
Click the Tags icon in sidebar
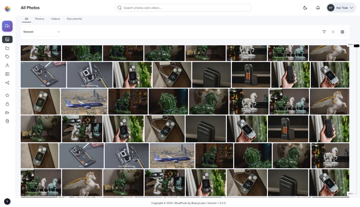(x=7, y=57)
